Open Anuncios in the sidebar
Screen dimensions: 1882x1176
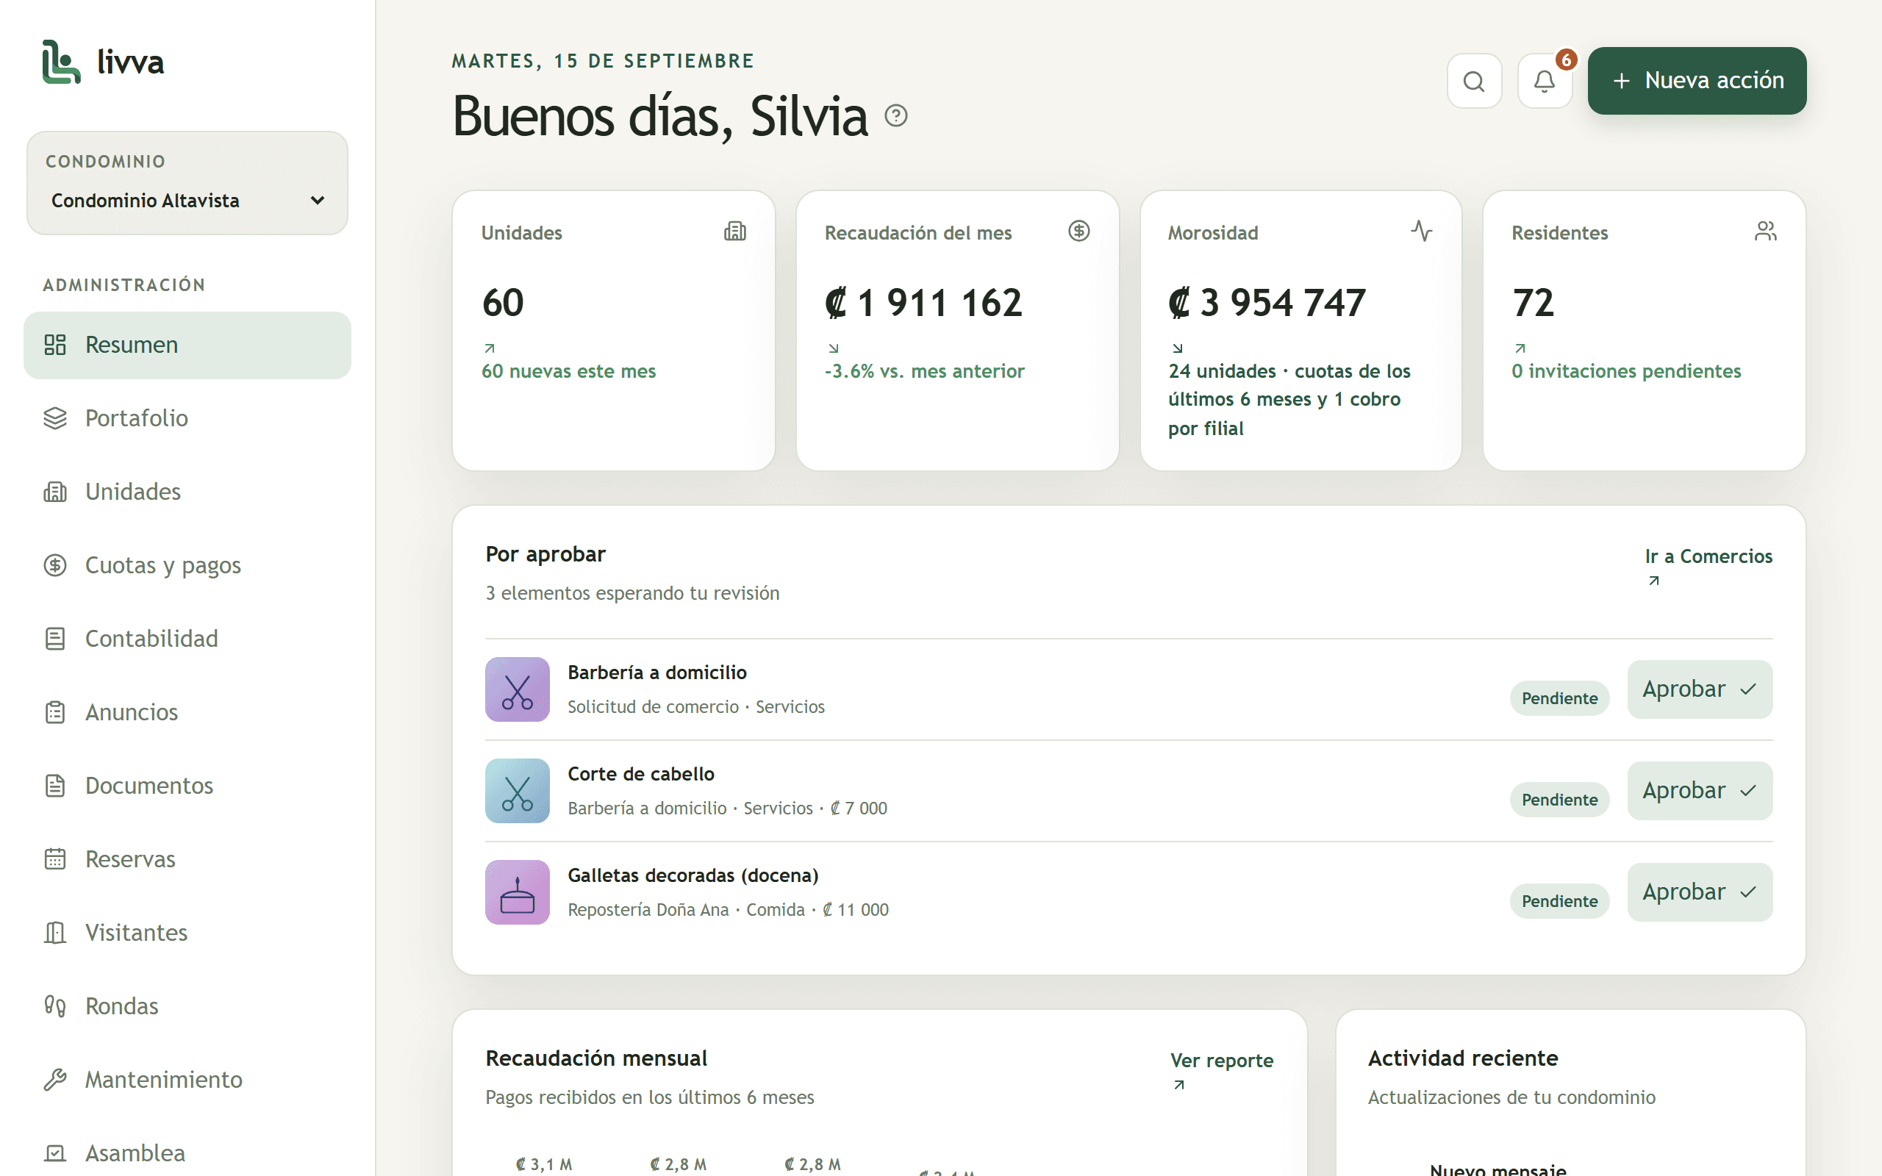[187, 712]
